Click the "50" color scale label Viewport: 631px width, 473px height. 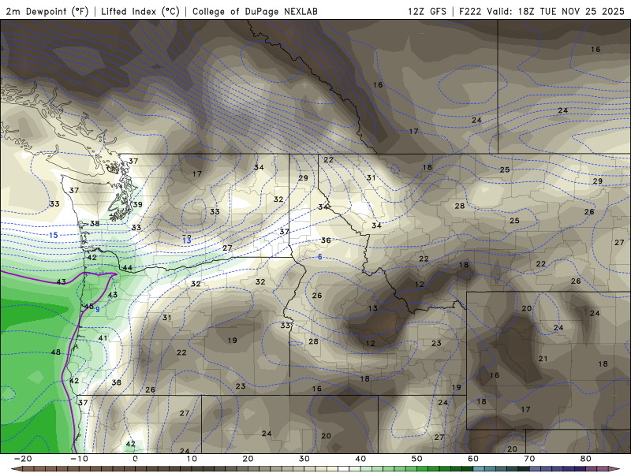pos(416,459)
